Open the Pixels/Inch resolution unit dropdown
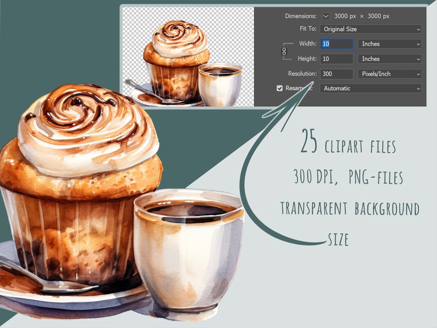The image size is (437, 328). pyautogui.click(x=390, y=74)
